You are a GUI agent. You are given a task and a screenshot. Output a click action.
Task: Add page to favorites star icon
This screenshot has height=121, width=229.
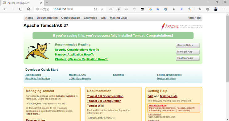[x=102, y=9]
